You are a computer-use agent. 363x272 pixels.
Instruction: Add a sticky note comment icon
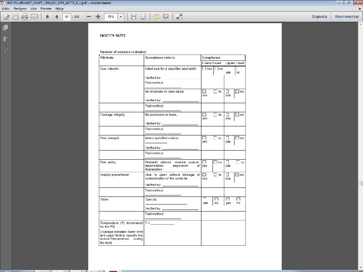[156, 17]
